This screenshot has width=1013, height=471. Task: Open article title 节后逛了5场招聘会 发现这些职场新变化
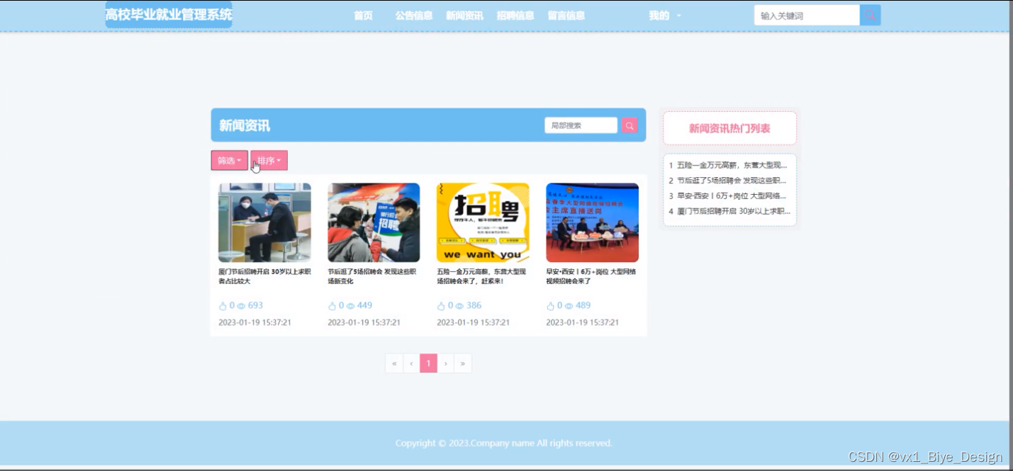pyautogui.click(x=372, y=276)
